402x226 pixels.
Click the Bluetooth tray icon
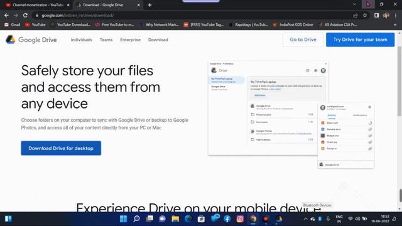click(x=320, y=219)
